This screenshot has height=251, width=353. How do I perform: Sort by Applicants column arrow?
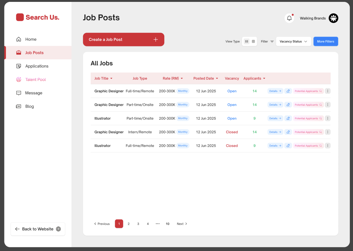(x=264, y=79)
